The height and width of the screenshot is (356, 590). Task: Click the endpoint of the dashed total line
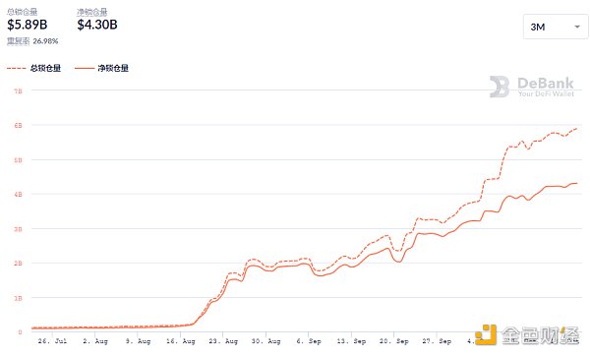point(576,129)
